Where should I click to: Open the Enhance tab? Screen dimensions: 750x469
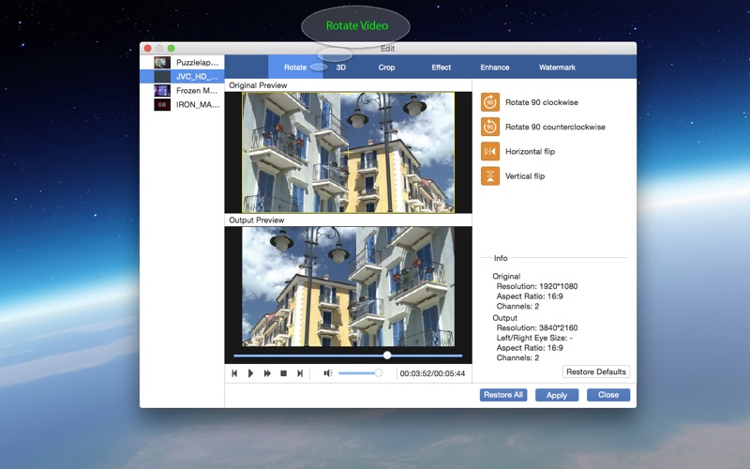(x=494, y=68)
